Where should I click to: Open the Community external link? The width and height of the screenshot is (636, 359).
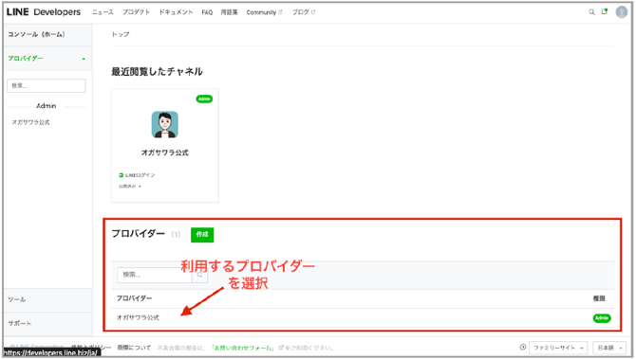click(x=264, y=12)
